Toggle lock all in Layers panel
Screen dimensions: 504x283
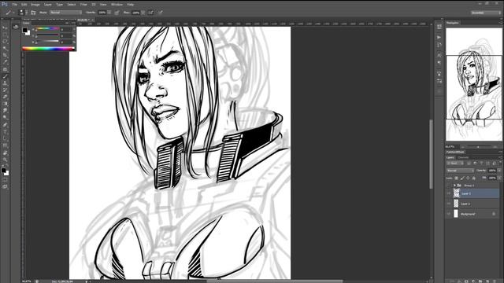474,178
